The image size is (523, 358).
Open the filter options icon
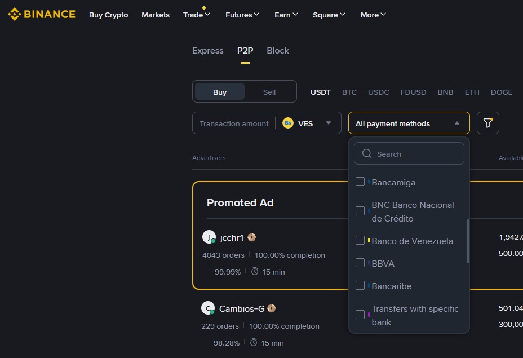(x=487, y=122)
